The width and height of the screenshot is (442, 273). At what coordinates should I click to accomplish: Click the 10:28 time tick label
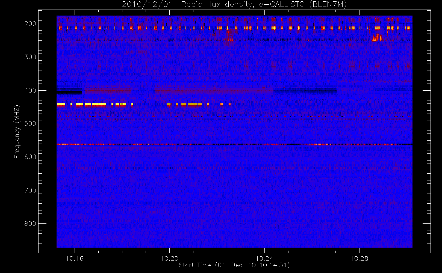click(359, 259)
